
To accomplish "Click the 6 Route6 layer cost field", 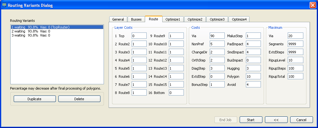I will tap(139, 76).
